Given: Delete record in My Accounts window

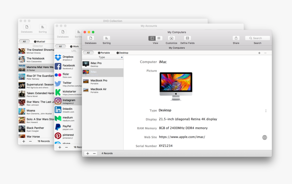Looking at the screenshot, I should coord(66,147).
